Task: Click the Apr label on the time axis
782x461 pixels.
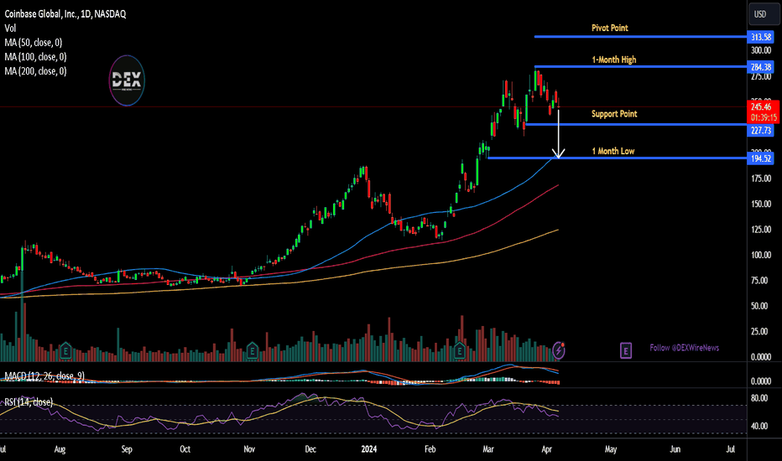Action: [x=546, y=449]
